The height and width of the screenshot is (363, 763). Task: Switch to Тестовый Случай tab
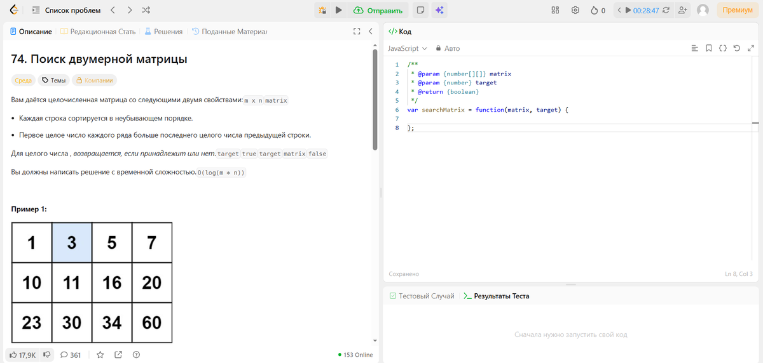pos(422,296)
